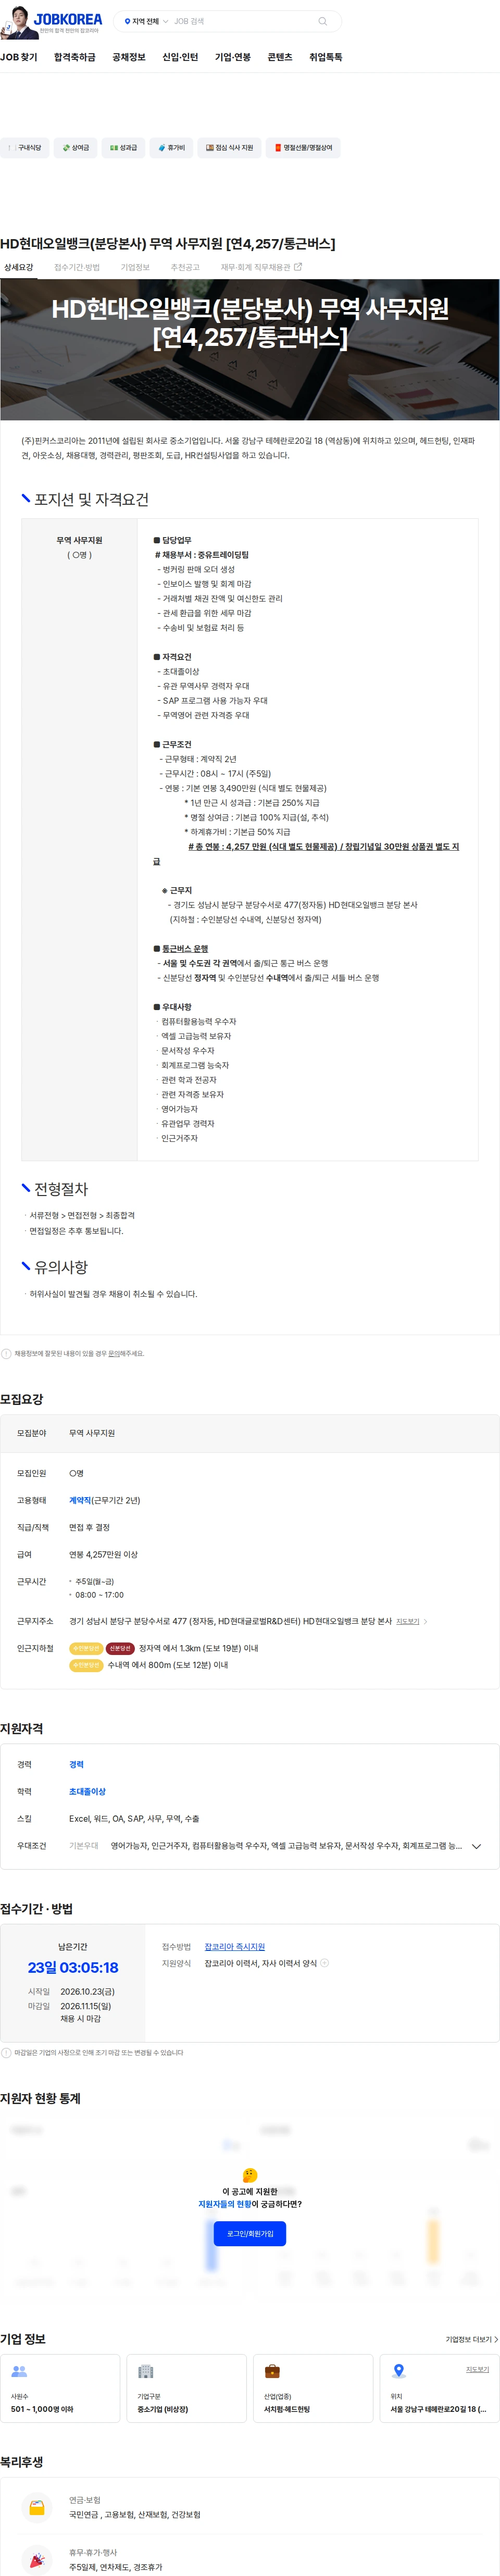Expand the 우대조건 list chevron
The width and height of the screenshot is (500, 2576).
coord(476,1846)
